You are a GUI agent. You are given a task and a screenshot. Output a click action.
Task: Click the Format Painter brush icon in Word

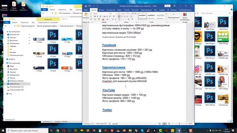(x=91, y=19)
